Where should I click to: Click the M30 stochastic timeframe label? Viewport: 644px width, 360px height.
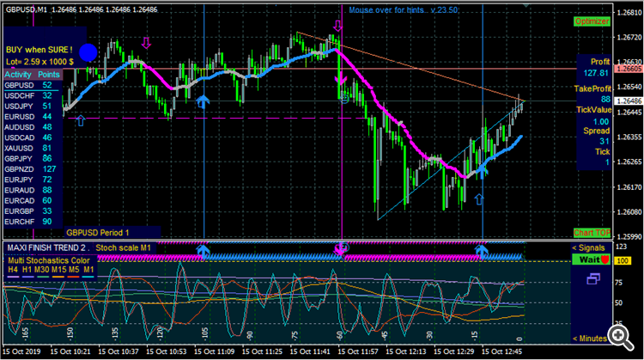[x=41, y=270]
